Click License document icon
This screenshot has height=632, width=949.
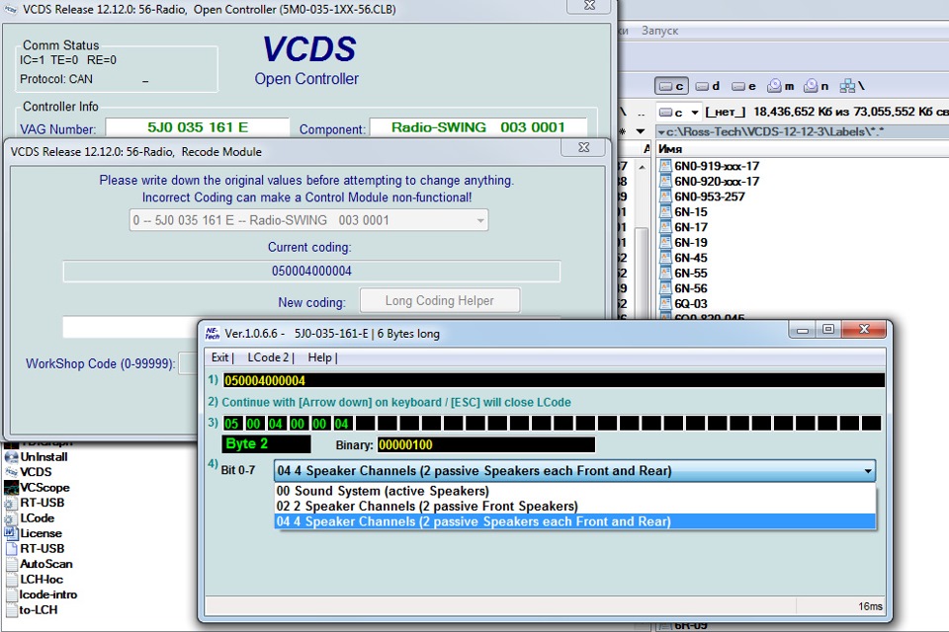[x=11, y=533]
